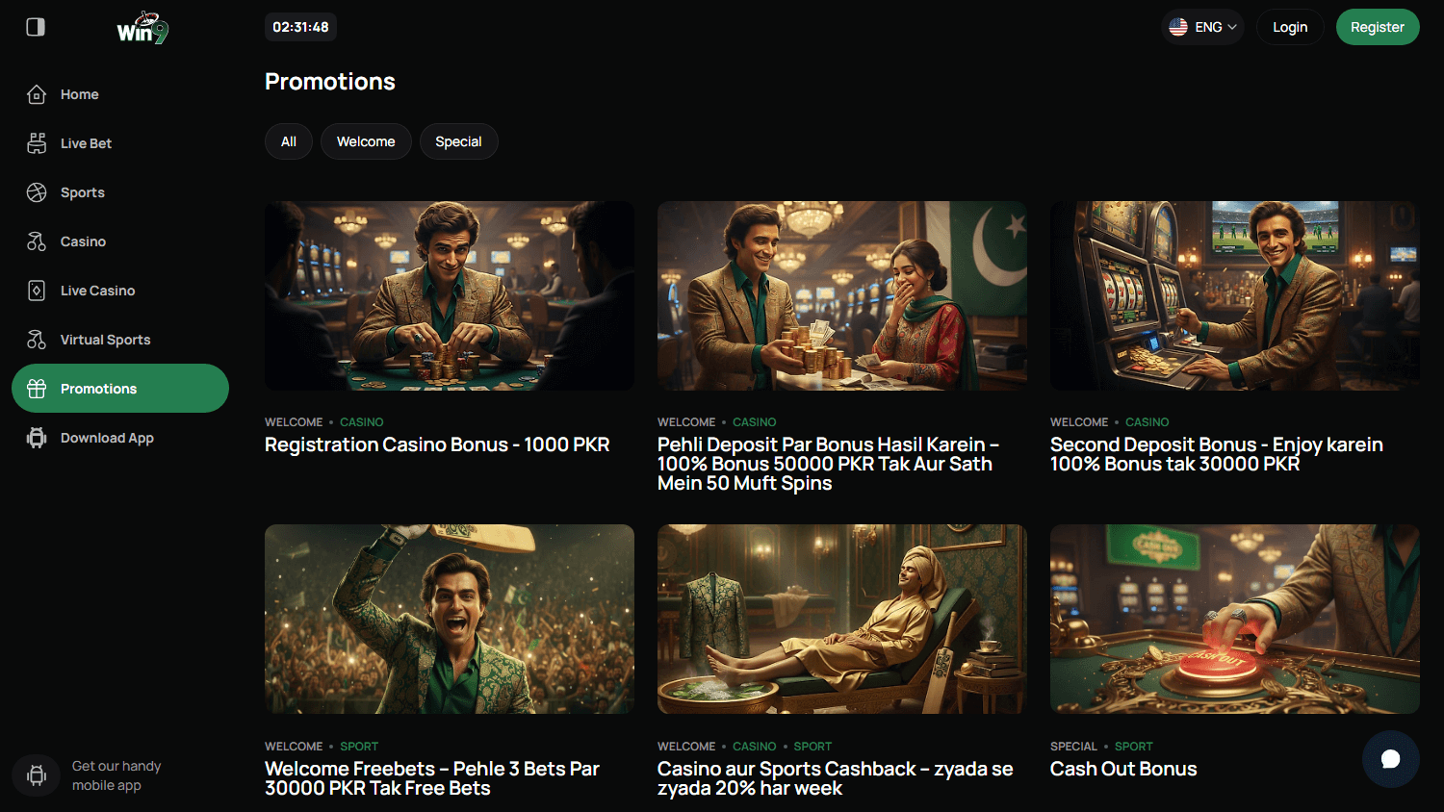Select the Sports ball icon

pos(37,192)
